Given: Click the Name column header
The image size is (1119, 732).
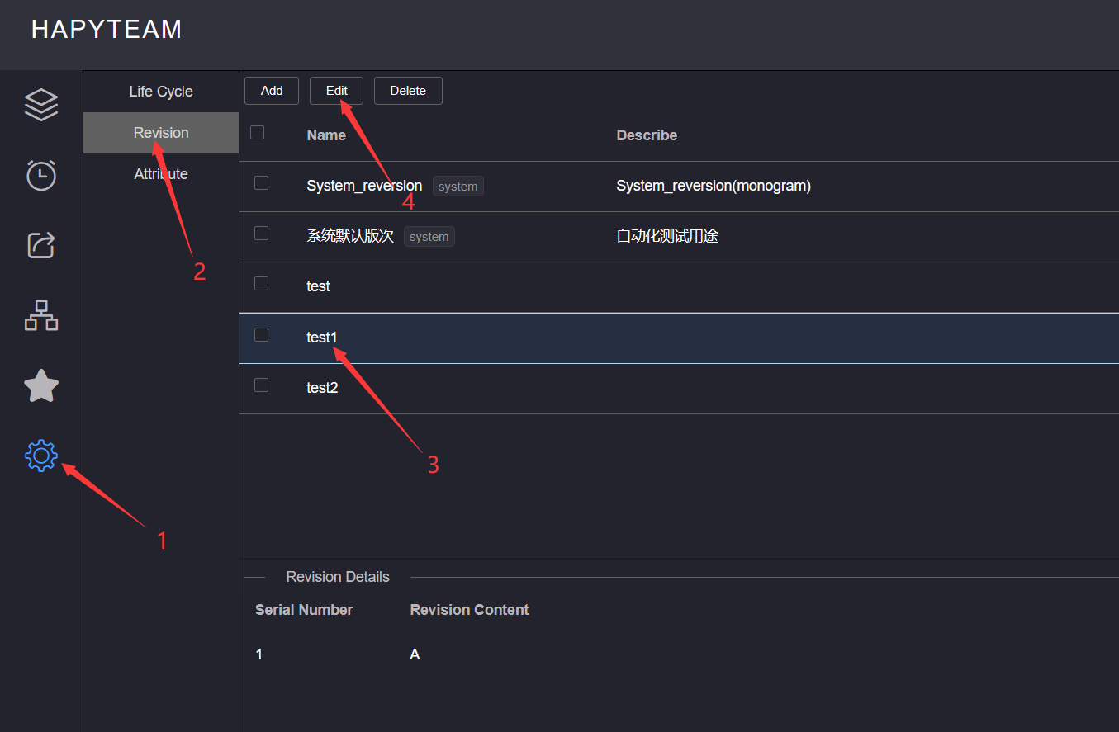Looking at the screenshot, I should tap(326, 135).
